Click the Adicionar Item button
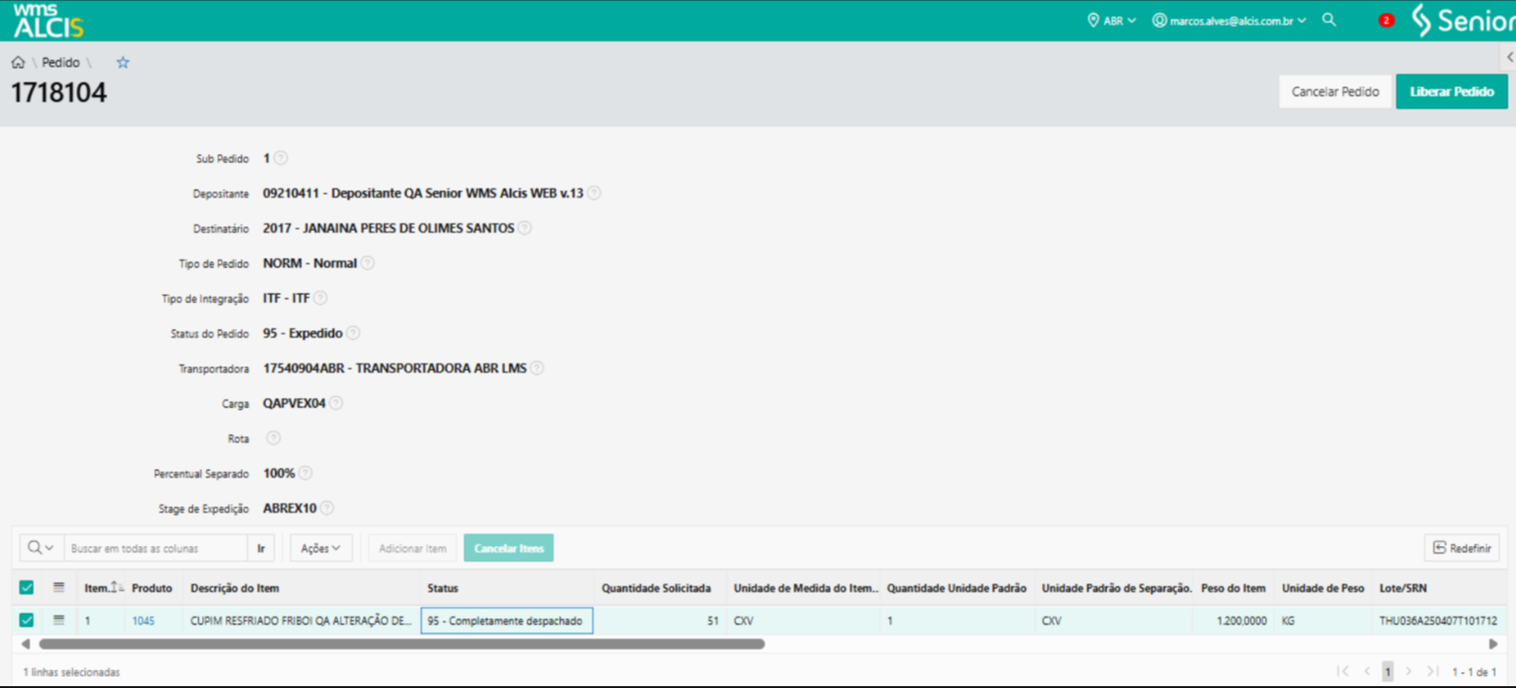 click(x=413, y=548)
